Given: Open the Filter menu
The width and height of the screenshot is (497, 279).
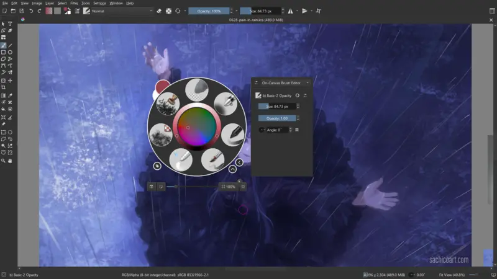Looking at the screenshot, I should pos(74,3).
